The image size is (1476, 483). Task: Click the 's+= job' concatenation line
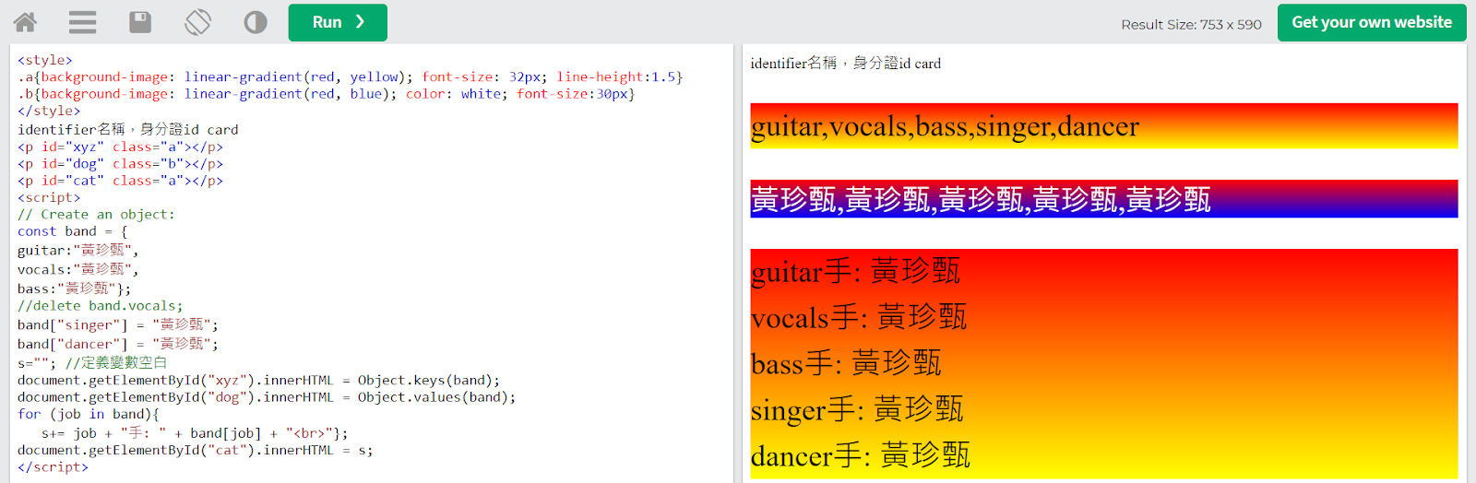coord(195,432)
